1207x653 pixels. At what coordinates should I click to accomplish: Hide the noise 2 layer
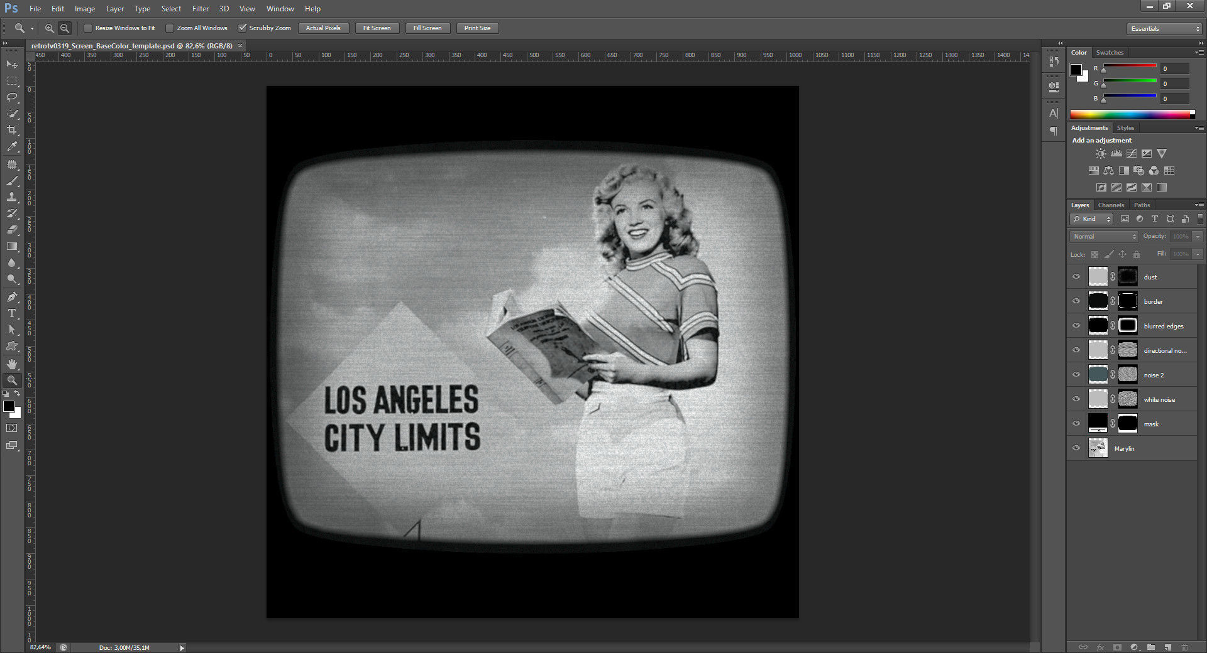[x=1076, y=375]
